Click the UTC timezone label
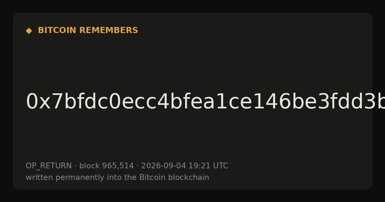Image resolution: width=385 pixels, height=202 pixels. click(220, 166)
